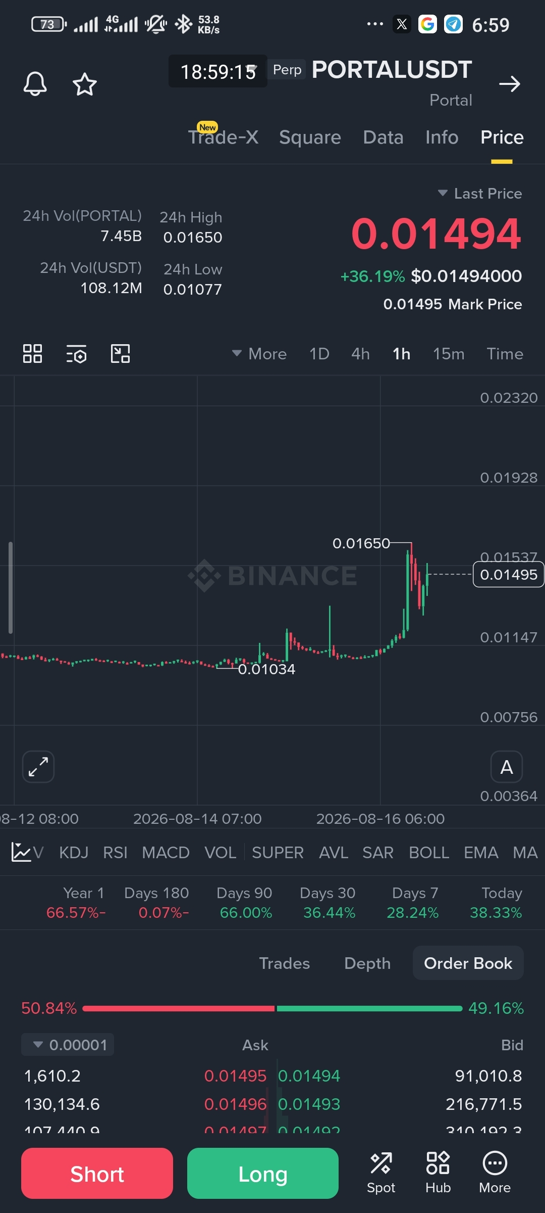The width and height of the screenshot is (545, 1213).
Task: Open the Hub icon
Action: tap(438, 1173)
